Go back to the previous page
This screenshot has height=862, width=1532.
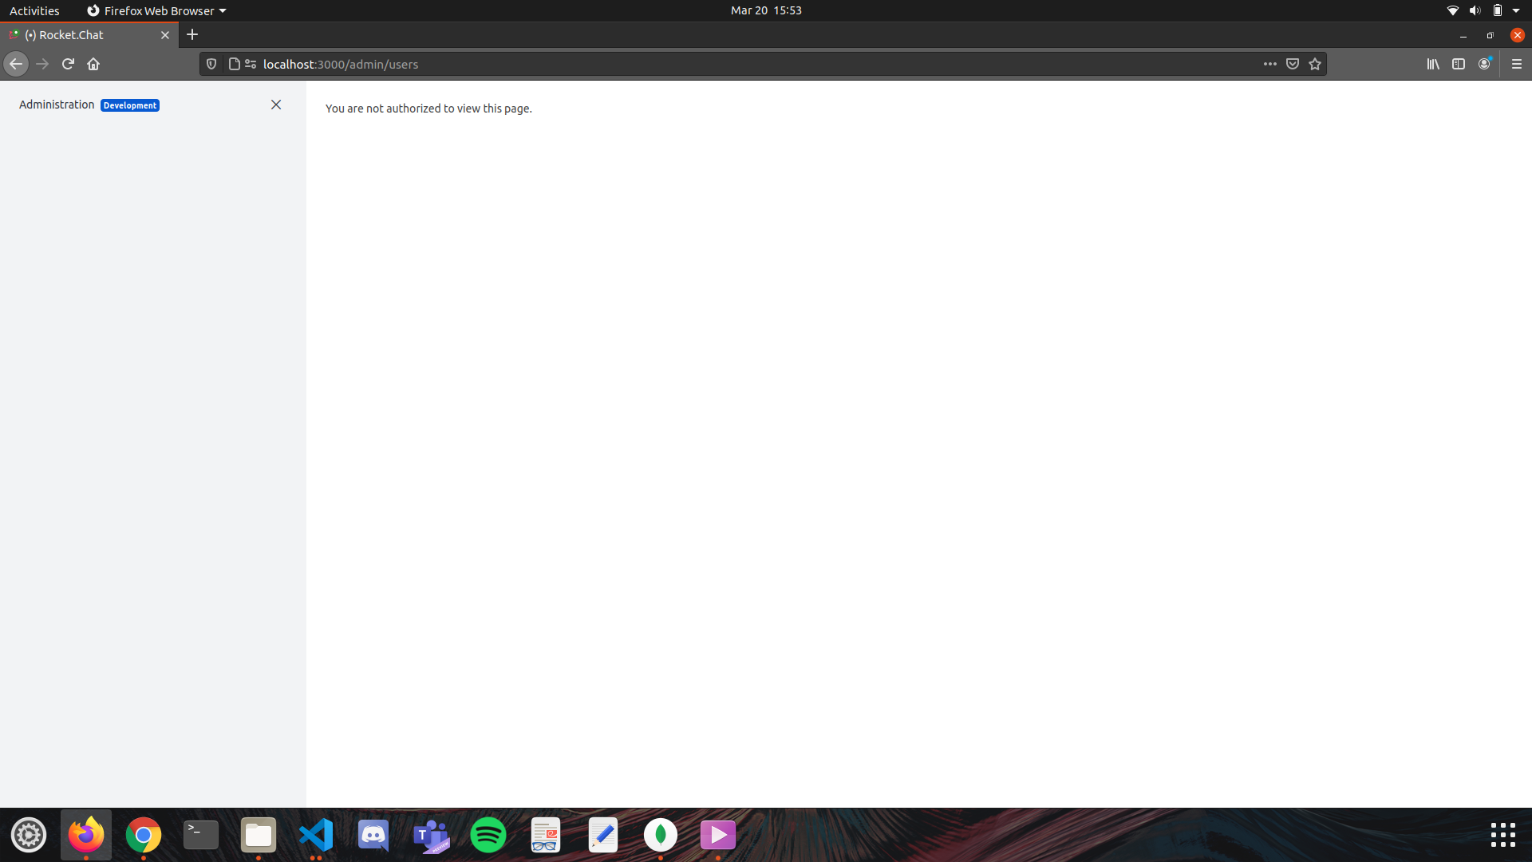16,64
